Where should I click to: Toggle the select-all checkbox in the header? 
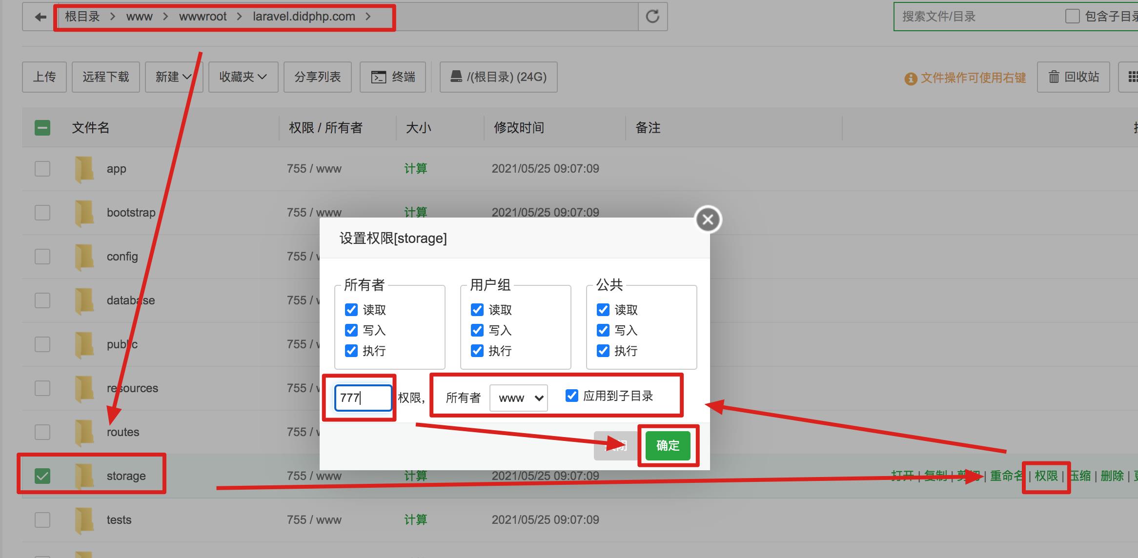tap(42, 128)
